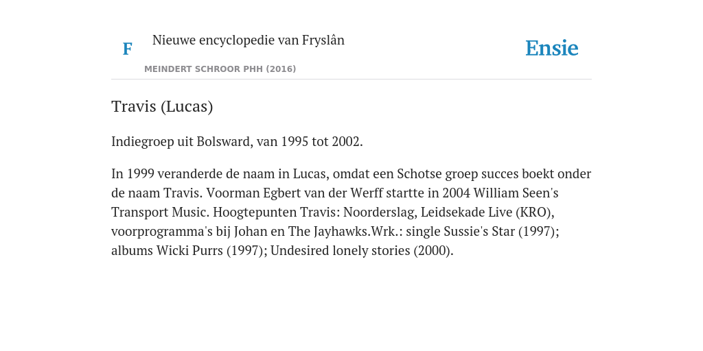Open Nieuwe encyclopedie van Fryslân title link
703x351 pixels.
click(249, 40)
